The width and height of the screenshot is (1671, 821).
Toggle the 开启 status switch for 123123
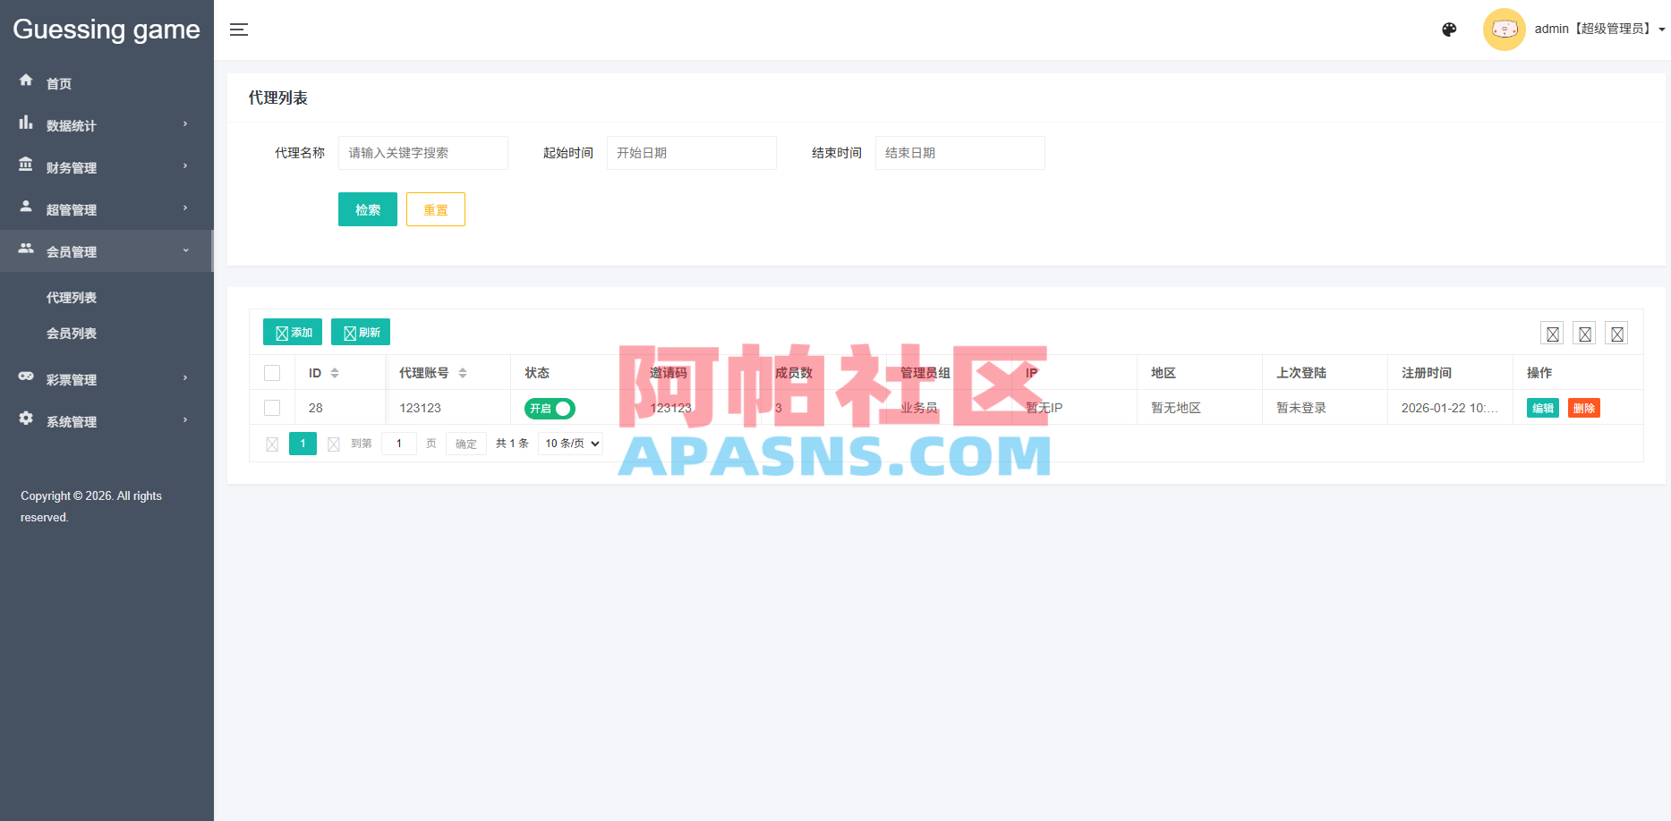click(550, 409)
